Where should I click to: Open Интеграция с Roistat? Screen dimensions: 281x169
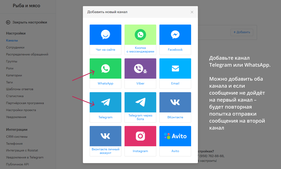[x=22, y=151]
